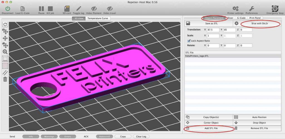Screen dimensions: 285x139
Task: Open Preferences wrench icon
Action: 252,9
